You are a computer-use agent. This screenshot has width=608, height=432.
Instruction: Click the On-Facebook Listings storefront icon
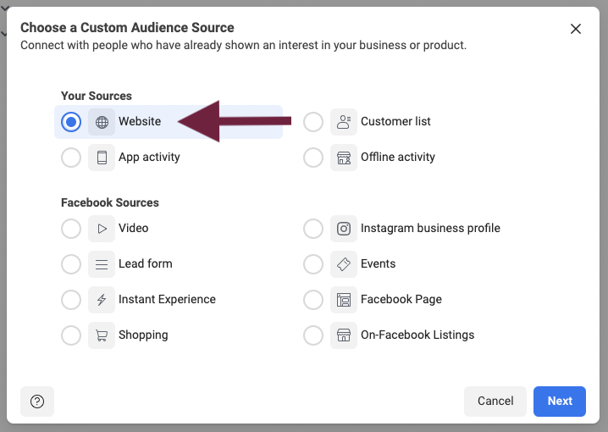(344, 335)
